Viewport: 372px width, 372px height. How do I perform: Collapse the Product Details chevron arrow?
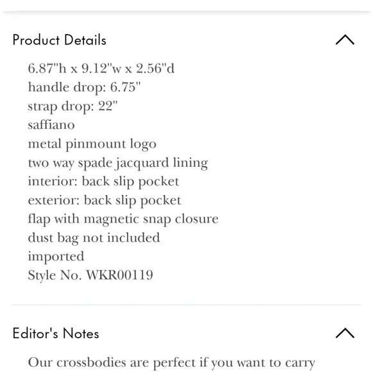click(345, 40)
